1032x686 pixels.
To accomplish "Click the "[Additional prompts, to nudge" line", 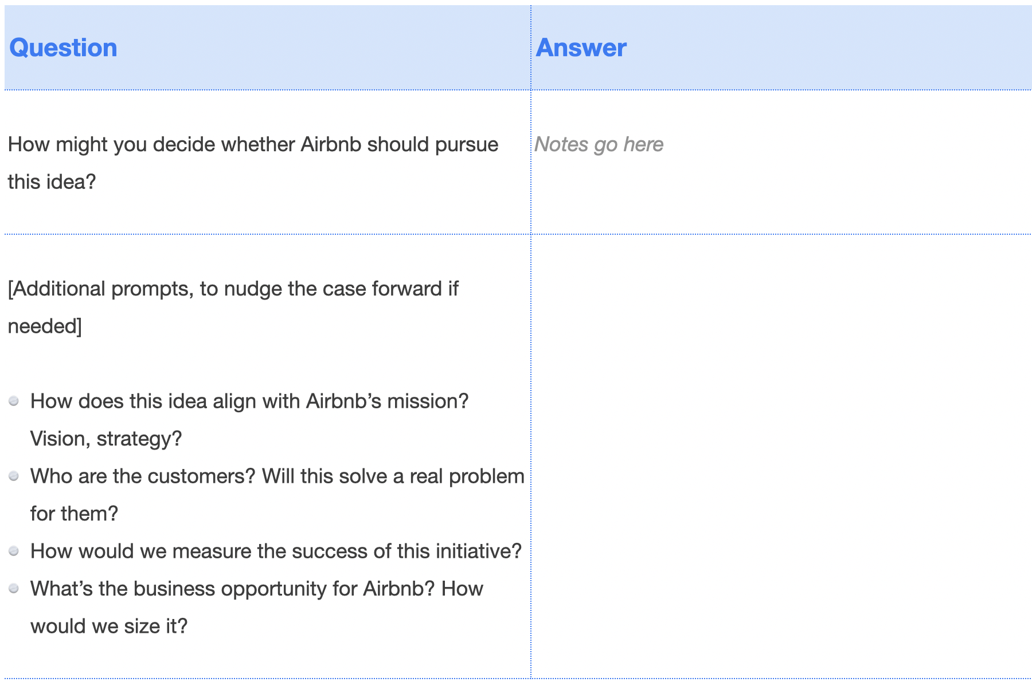I will pos(233,289).
